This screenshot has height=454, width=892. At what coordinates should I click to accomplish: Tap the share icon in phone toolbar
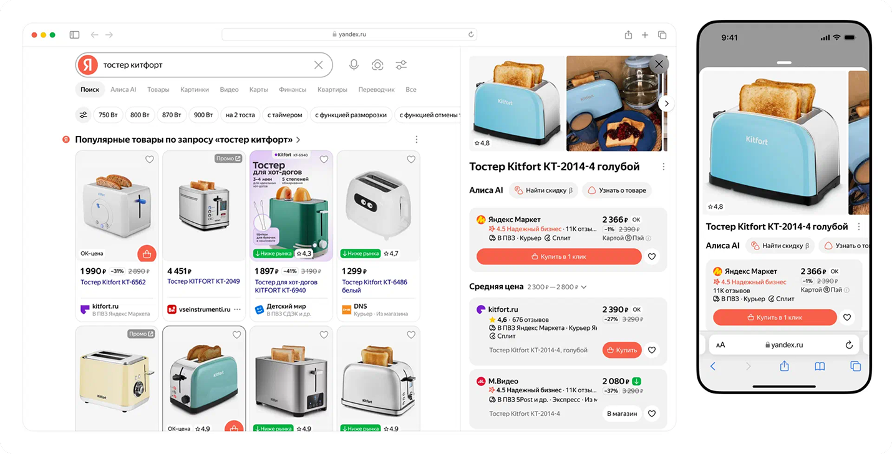tap(784, 366)
